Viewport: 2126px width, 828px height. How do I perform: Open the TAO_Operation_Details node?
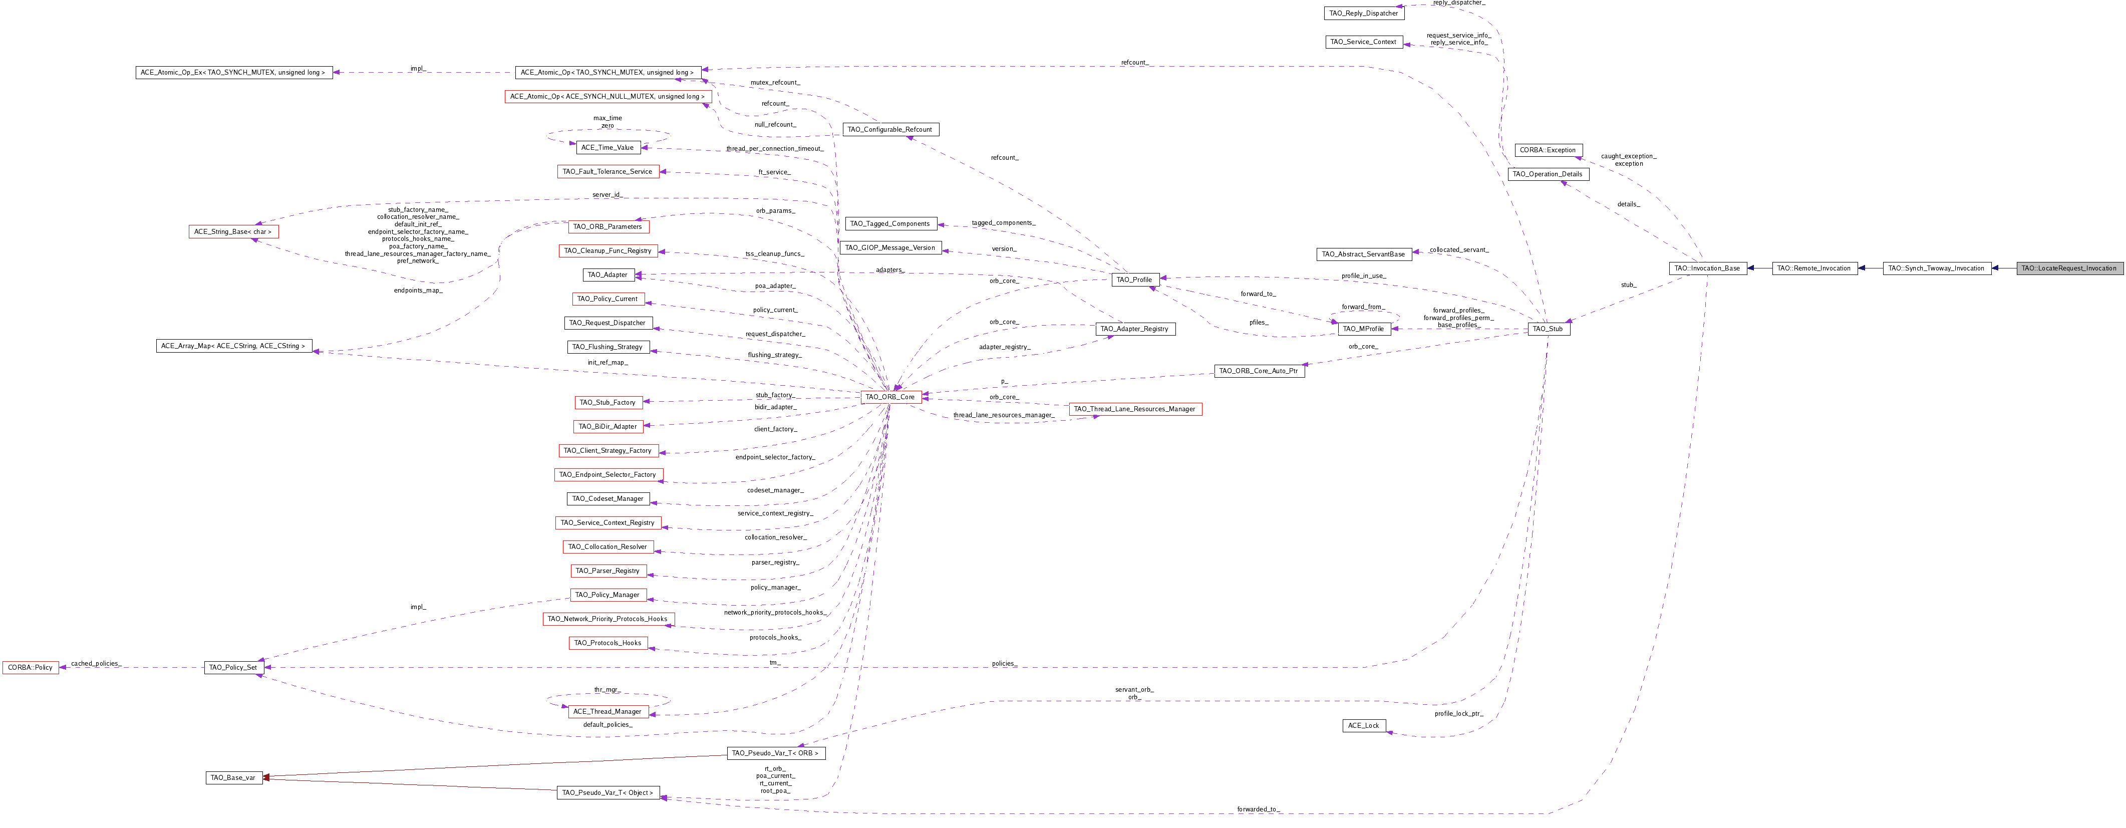pyautogui.click(x=1547, y=174)
